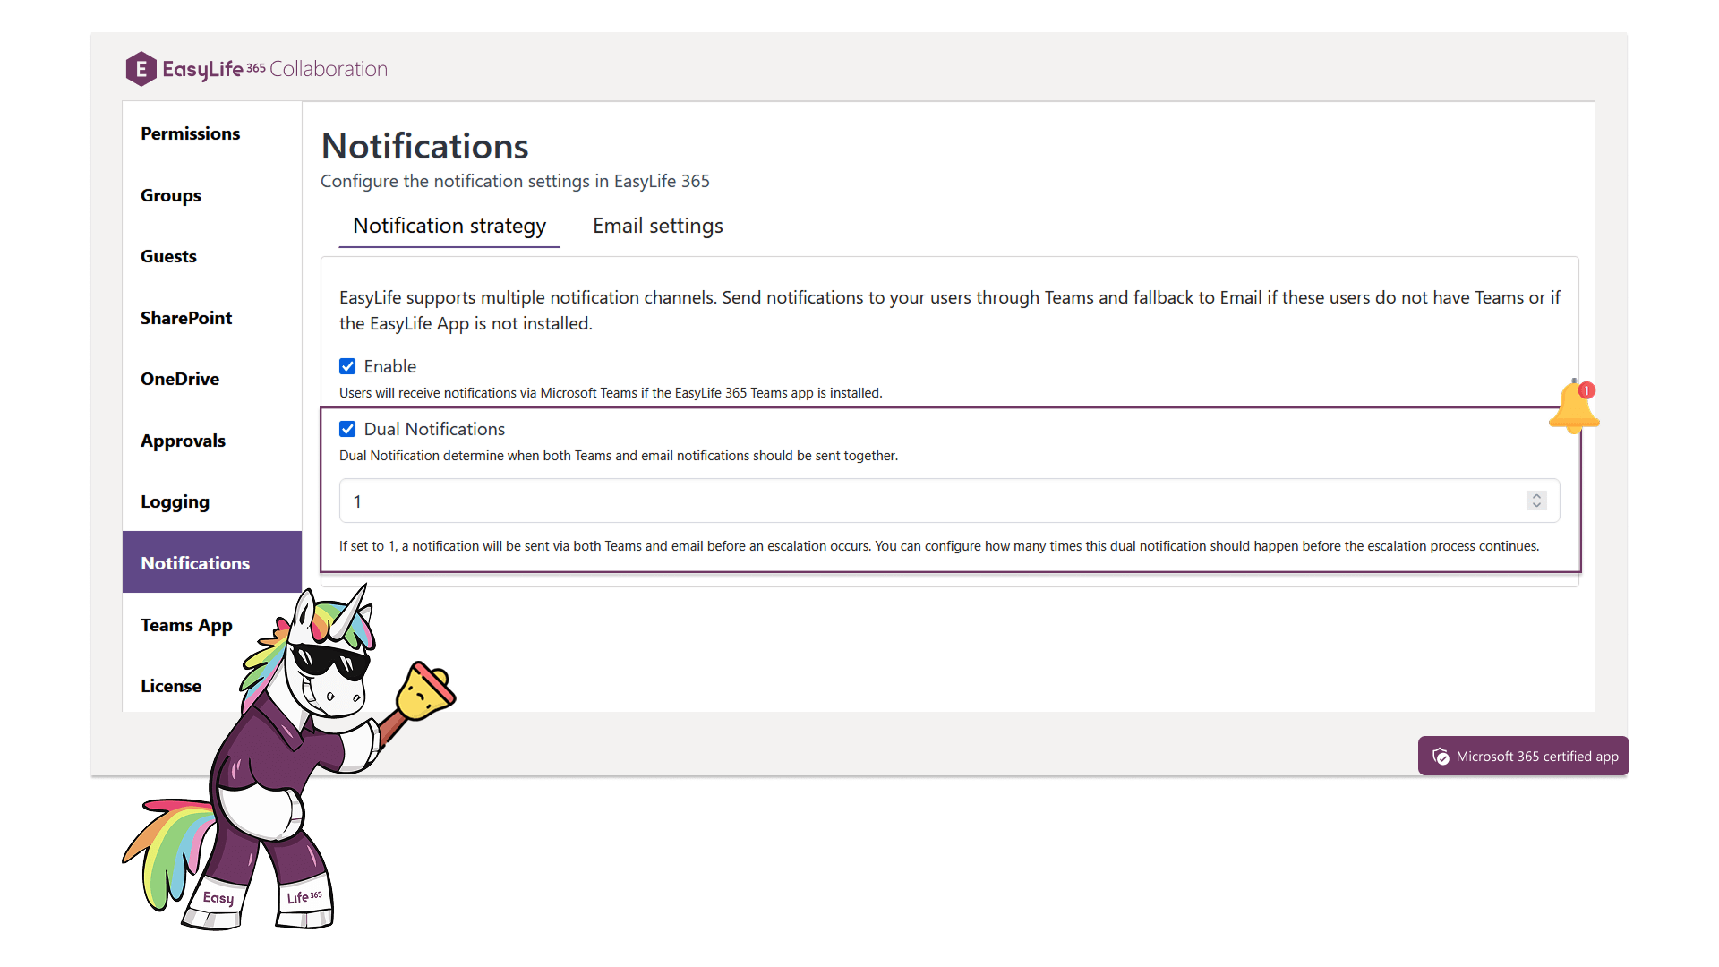The image size is (1719, 967).
Task: Increment the dual notification count with stepper arrow
Action: coord(1535,496)
